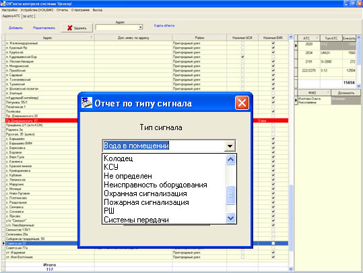Click the signal list scrollbar thumb
This screenshot has width=363, height=273.
pos(230,195)
